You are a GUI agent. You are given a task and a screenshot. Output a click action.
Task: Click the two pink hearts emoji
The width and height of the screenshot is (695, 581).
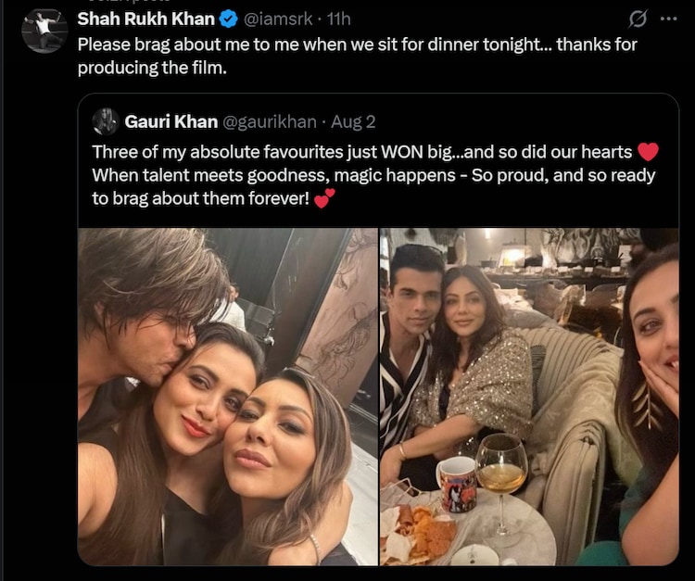tap(324, 200)
